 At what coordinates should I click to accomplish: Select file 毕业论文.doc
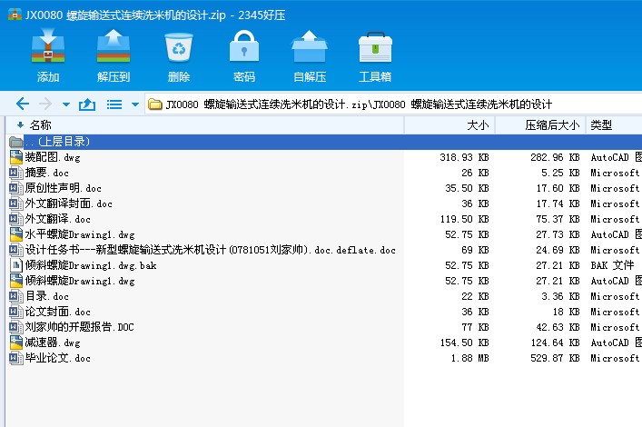click(x=58, y=358)
